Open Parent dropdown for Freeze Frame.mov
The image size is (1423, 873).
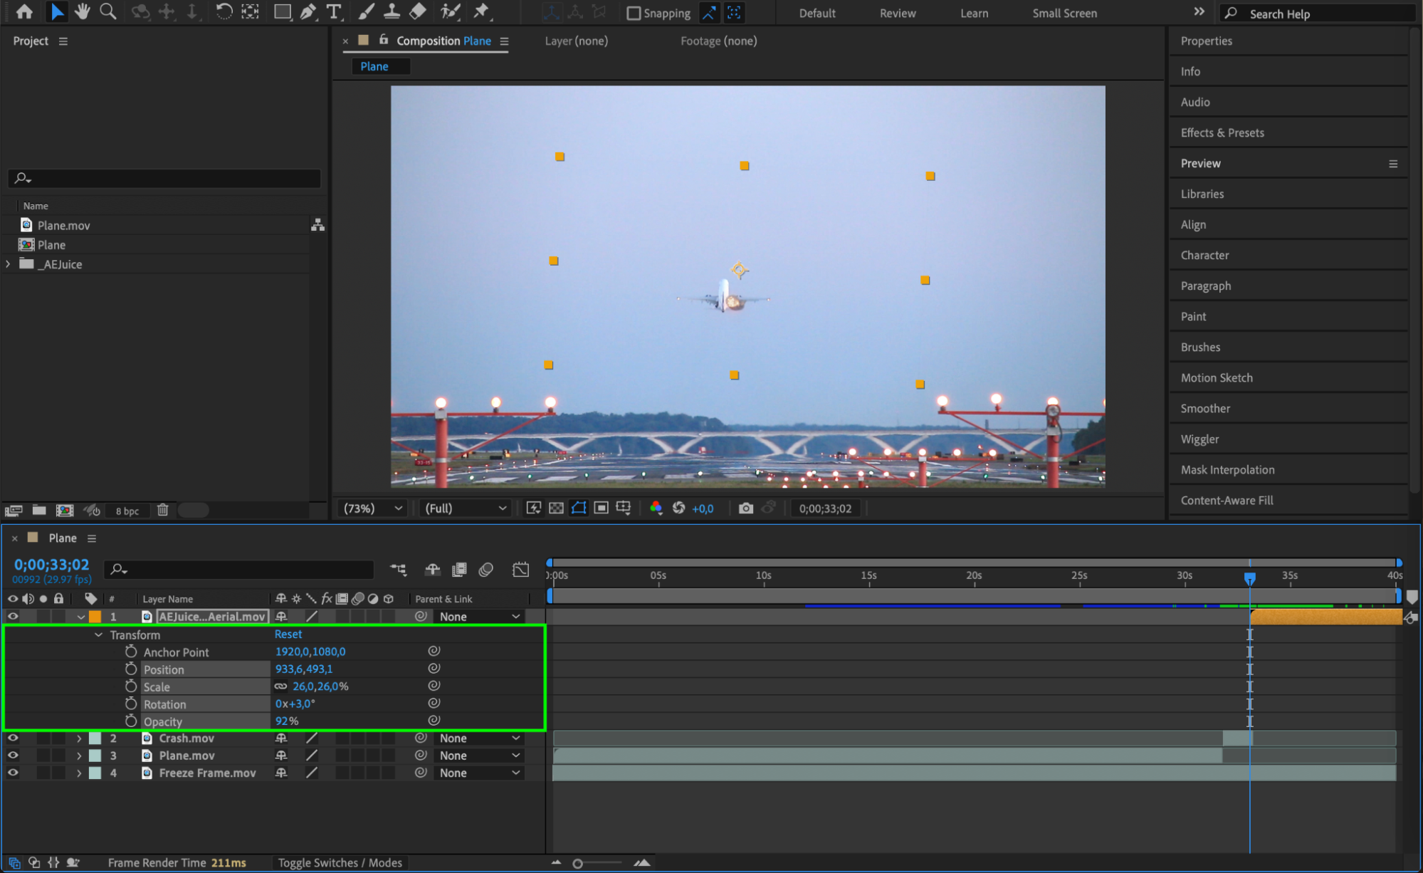click(x=478, y=773)
